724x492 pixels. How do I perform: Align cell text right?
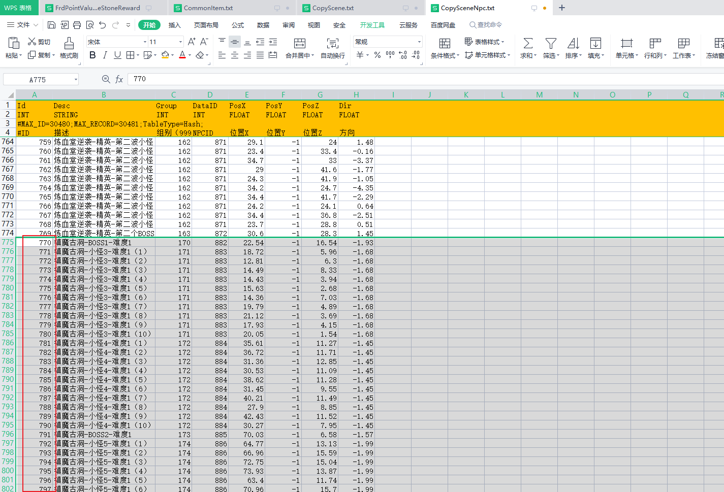(247, 55)
